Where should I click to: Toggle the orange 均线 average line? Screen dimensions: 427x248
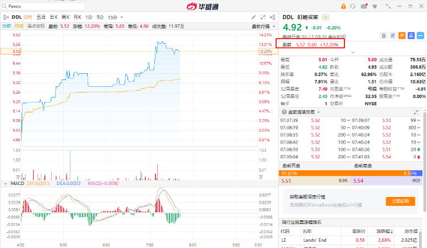(x=19, y=26)
